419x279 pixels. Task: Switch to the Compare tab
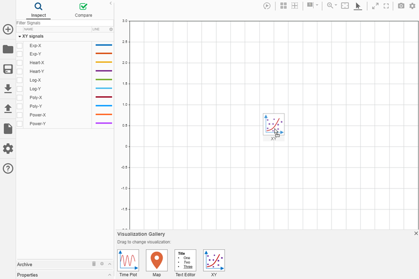(x=83, y=10)
